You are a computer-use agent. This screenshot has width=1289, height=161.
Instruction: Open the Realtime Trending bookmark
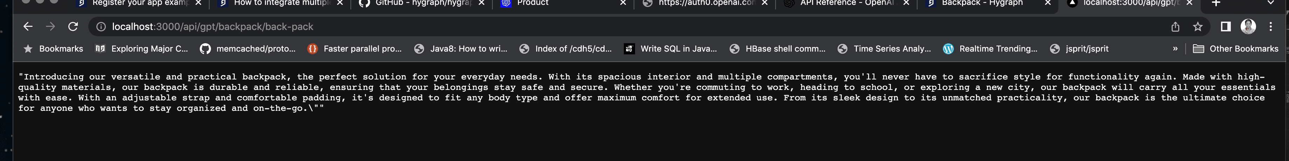tap(990, 49)
